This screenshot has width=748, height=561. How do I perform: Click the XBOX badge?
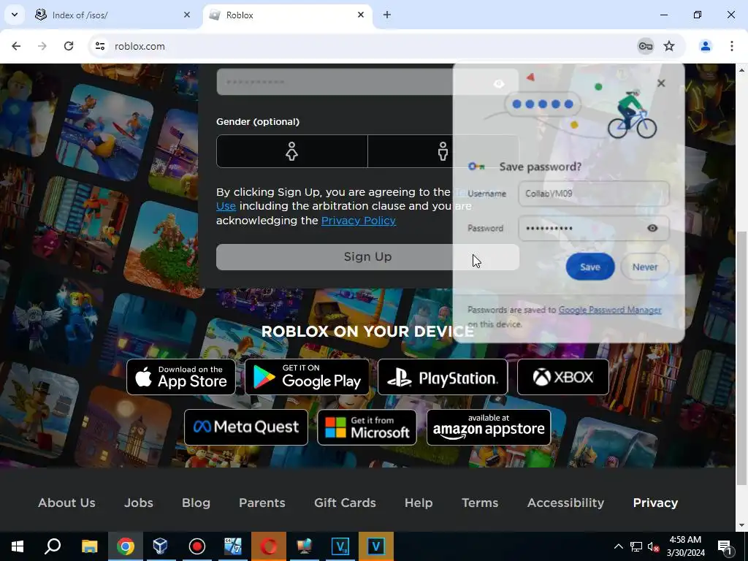click(x=563, y=377)
